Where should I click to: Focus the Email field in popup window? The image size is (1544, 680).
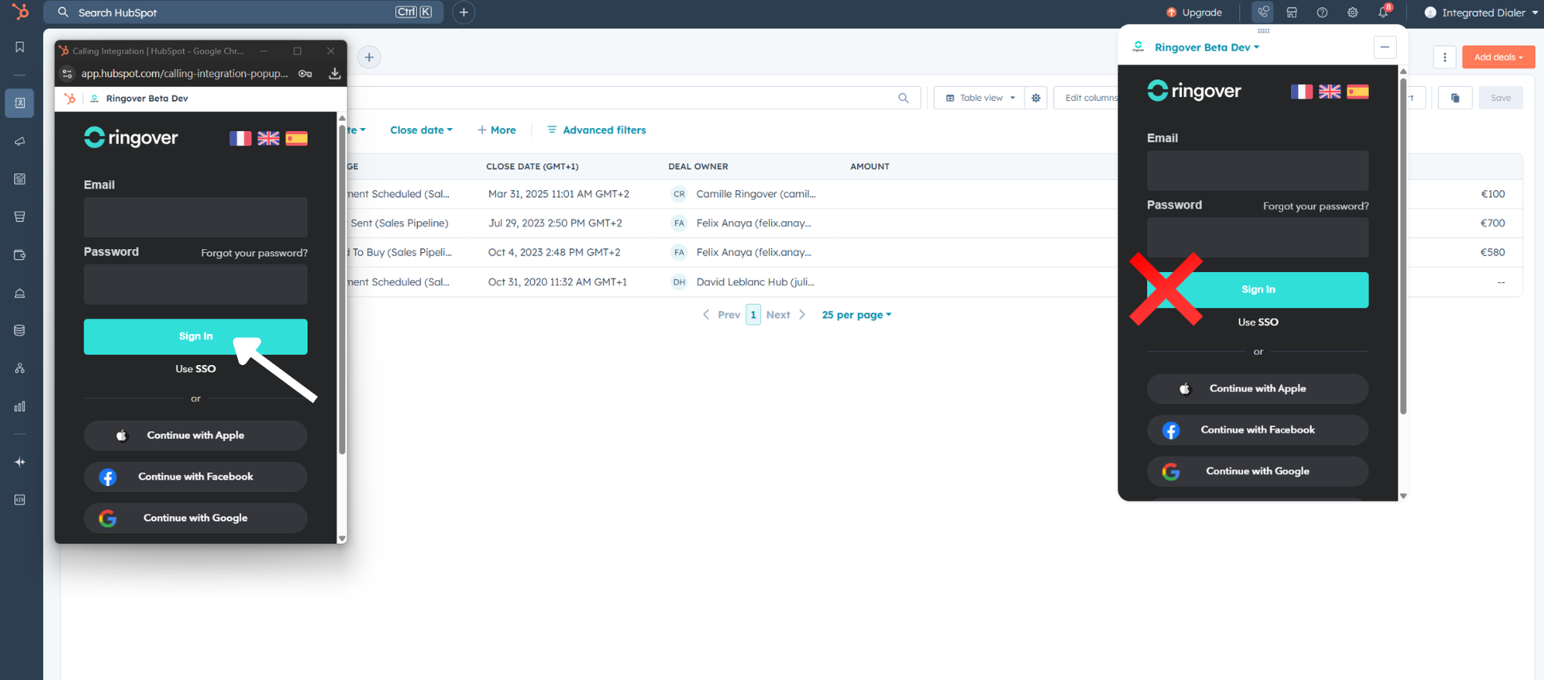pyautogui.click(x=195, y=217)
